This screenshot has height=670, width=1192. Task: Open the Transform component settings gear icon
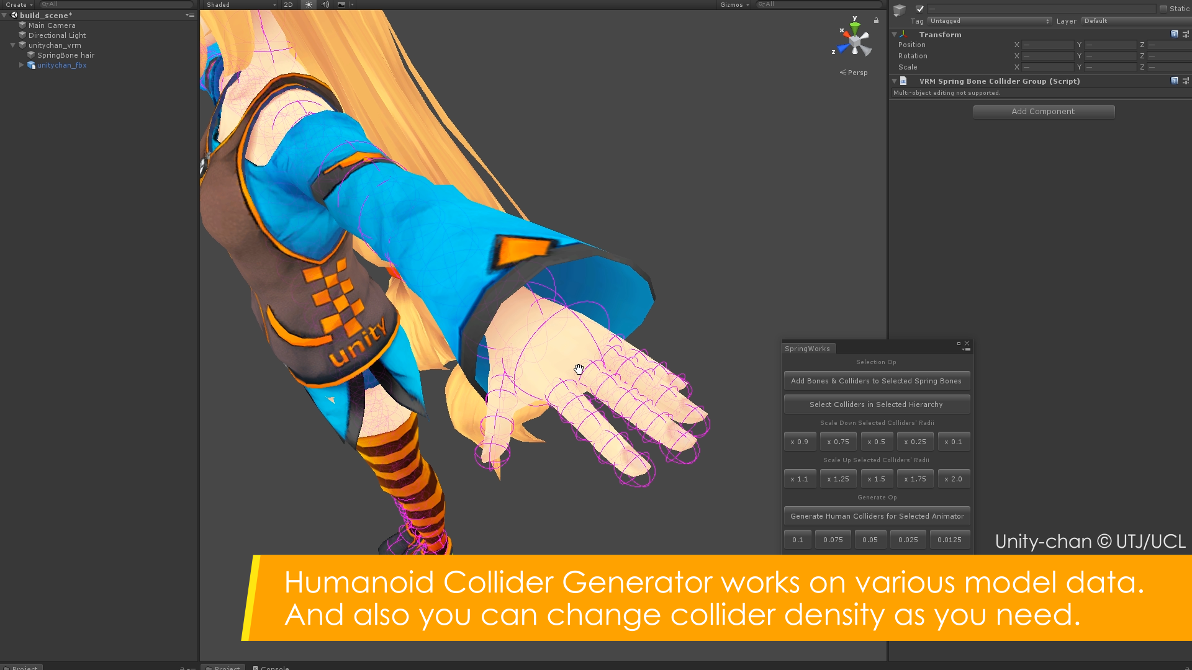point(1186,34)
